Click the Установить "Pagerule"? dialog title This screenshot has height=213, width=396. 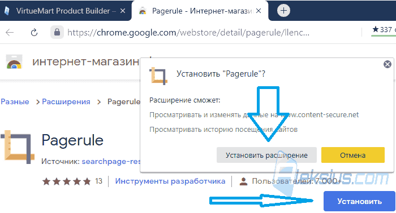point(221,74)
